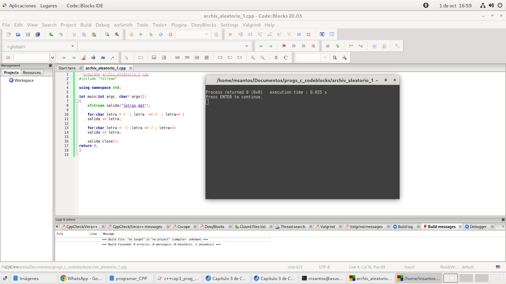Screen dimensions: 506x284
Task: Toggle highlight search results marker icon
Action: [x=84, y=58]
